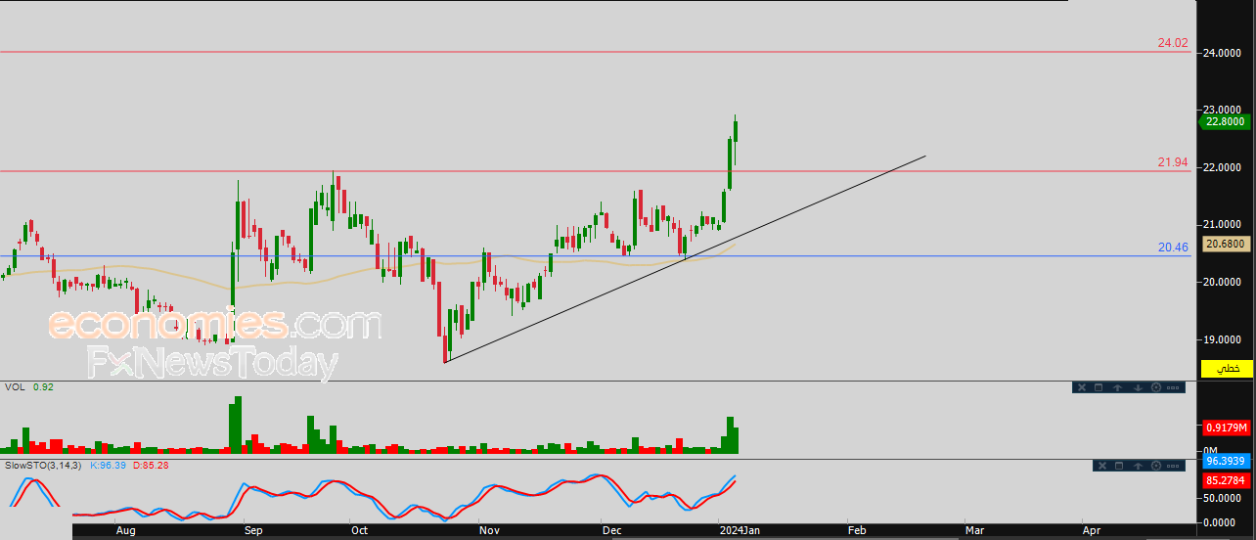Click the VOL indicator name label

coord(15,387)
